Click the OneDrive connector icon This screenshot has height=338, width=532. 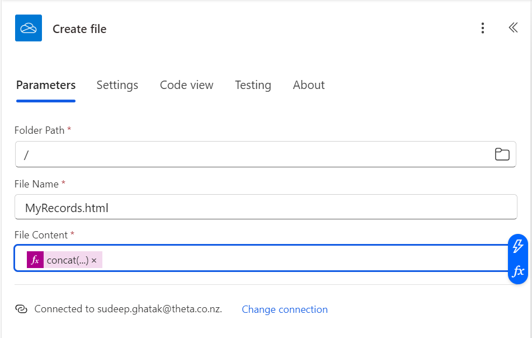click(28, 28)
